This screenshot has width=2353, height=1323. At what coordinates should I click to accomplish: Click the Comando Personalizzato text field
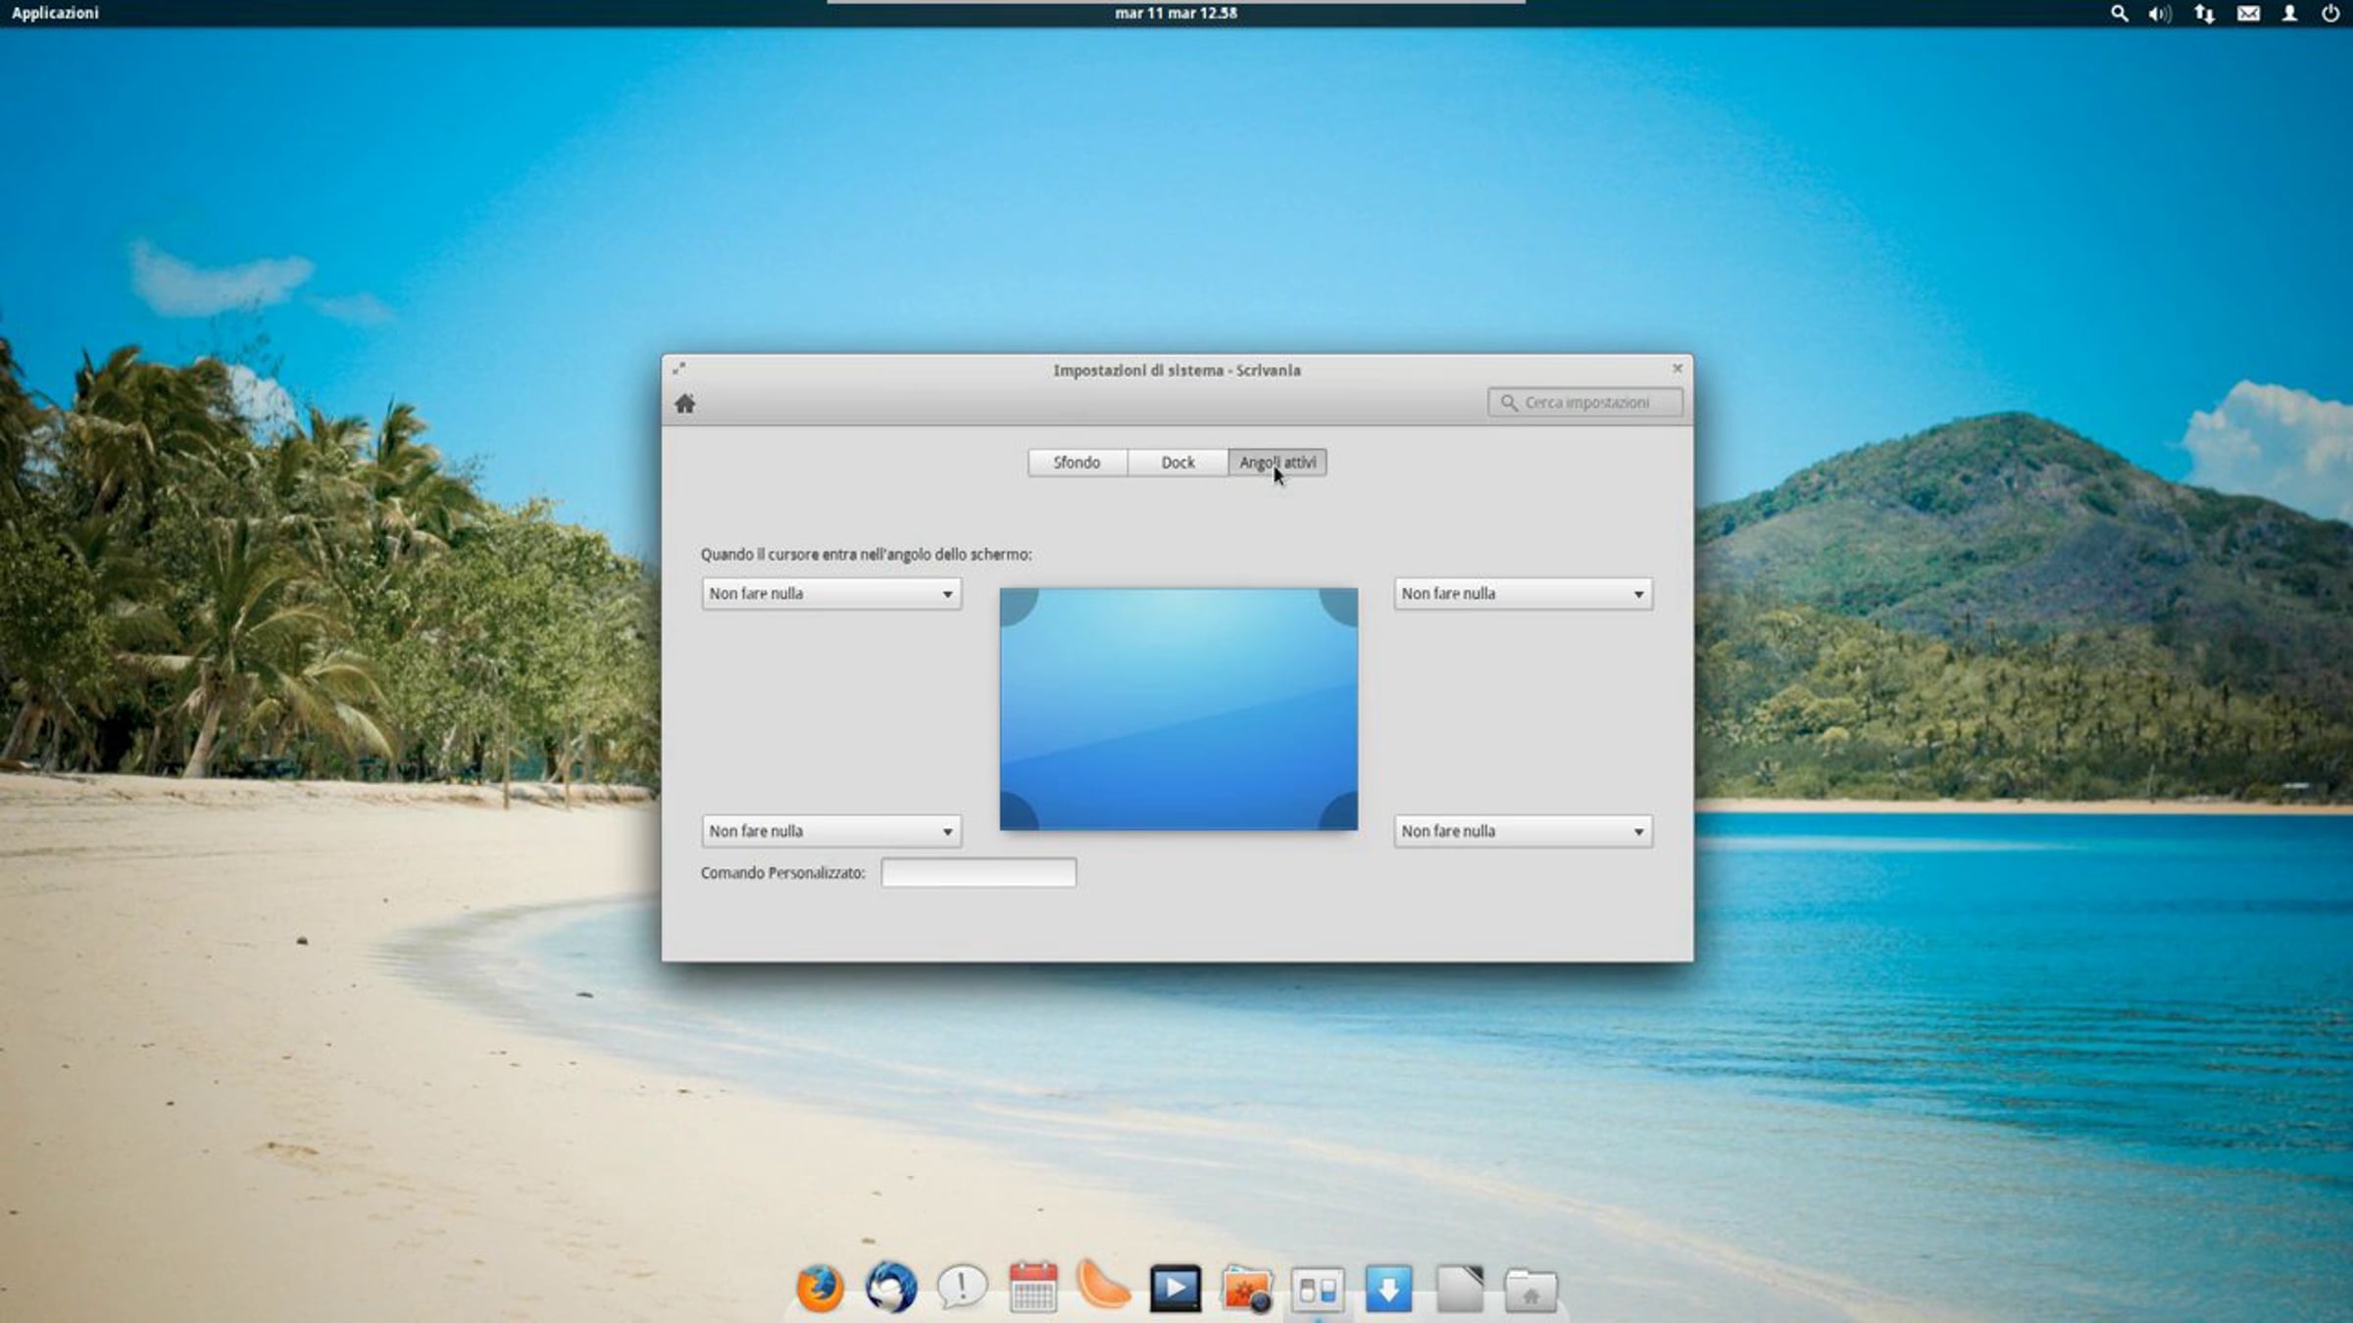[977, 872]
